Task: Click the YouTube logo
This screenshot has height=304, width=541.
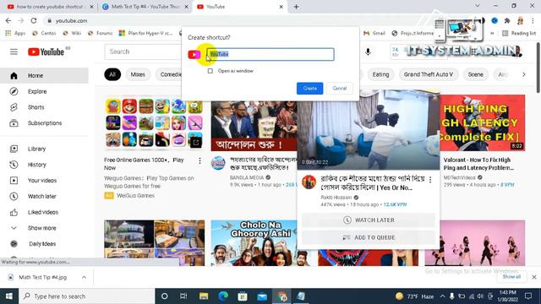Action: (x=46, y=52)
